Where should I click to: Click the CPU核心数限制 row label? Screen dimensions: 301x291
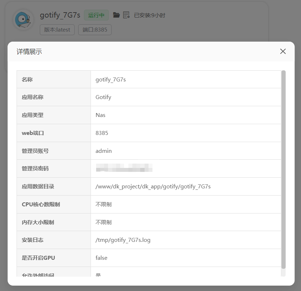pyautogui.click(x=41, y=205)
